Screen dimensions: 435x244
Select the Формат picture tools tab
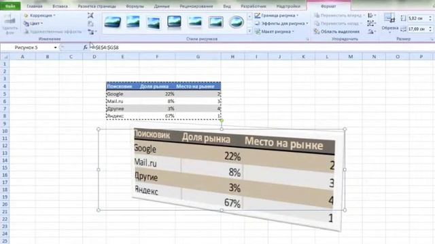coord(328,6)
